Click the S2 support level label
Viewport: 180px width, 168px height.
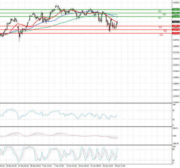pyautogui.click(x=165, y=31)
